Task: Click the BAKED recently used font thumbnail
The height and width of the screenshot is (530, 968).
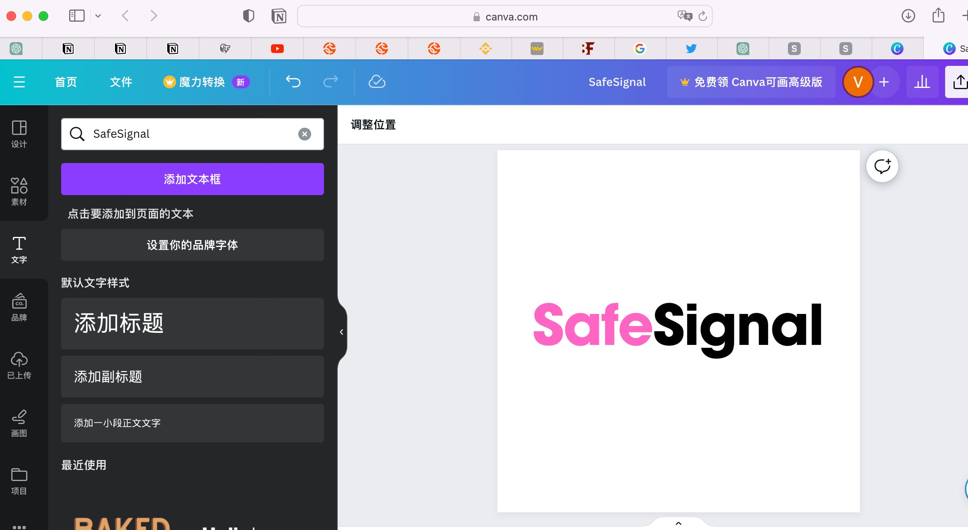Action: pos(122,523)
